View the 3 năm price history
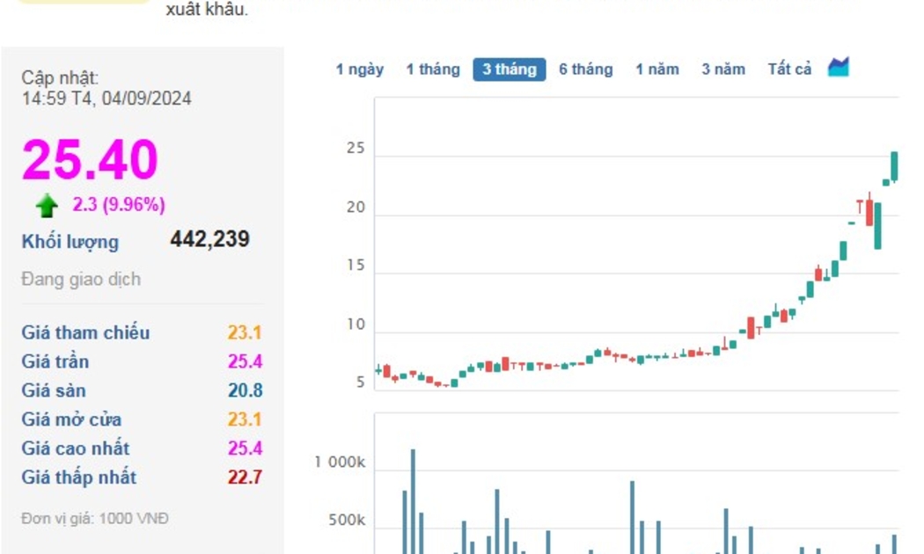This screenshot has height=554, width=924. (x=722, y=69)
